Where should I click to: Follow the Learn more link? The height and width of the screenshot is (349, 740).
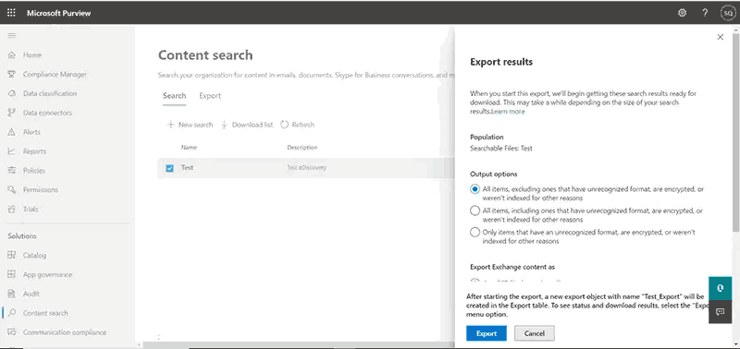pos(508,112)
